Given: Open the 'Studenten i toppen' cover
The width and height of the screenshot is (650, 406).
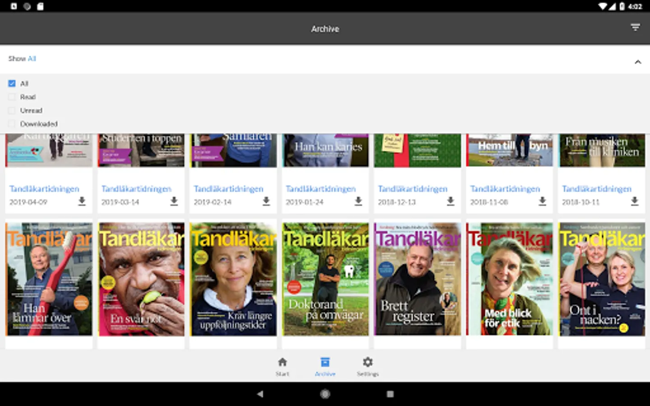Looking at the screenshot, I should click(141, 150).
